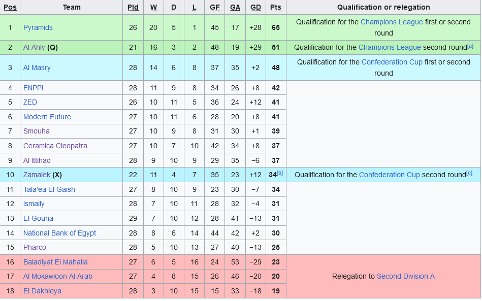Open the Modern Future link
The height and width of the screenshot is (301, 482).
click(47, 117)
